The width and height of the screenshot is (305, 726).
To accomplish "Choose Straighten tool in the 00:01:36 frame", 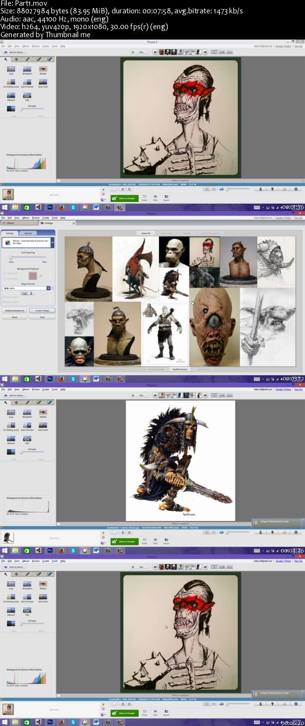I will coord(27,70).
